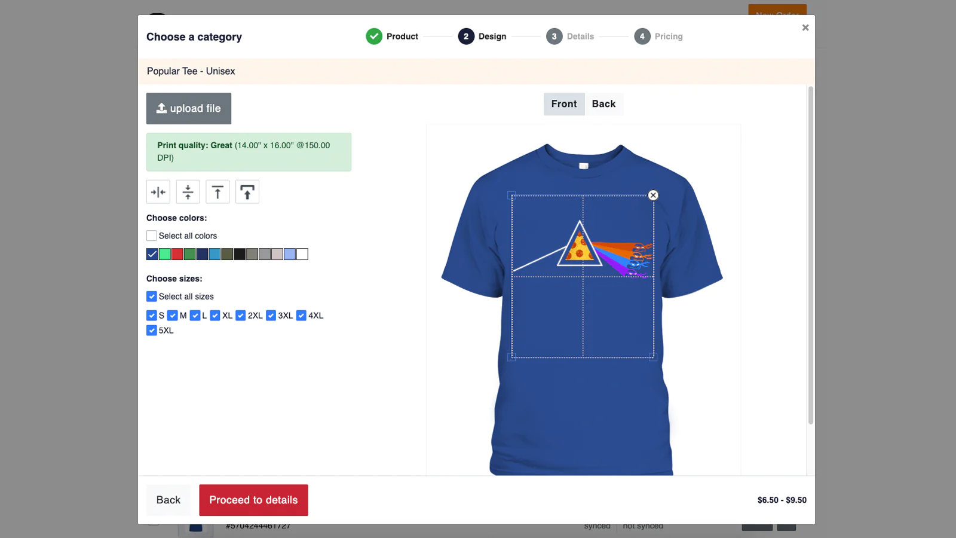Pick the white color swatch
The height and width of the screenshot is (538, 956).
(302, 254)
